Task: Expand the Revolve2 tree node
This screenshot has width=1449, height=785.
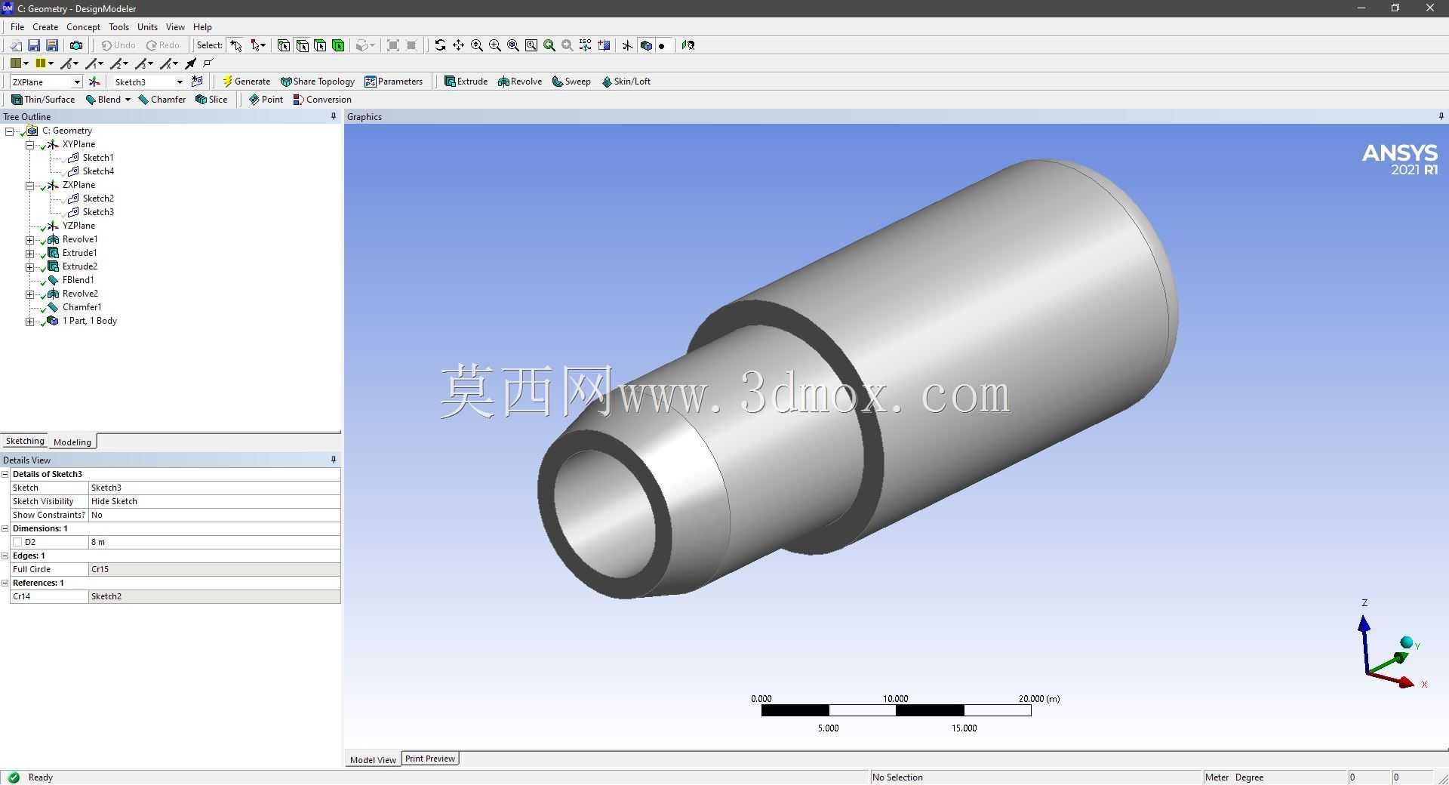Action: point(29,294)
